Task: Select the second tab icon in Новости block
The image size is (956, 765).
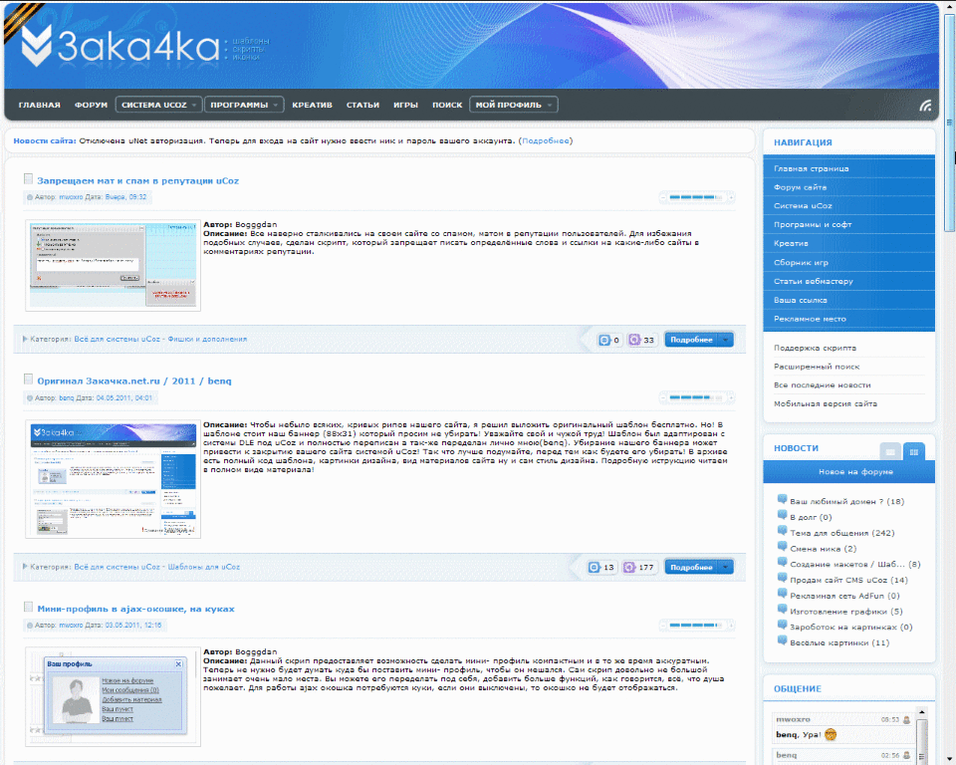Action: [x=913, y=451]
